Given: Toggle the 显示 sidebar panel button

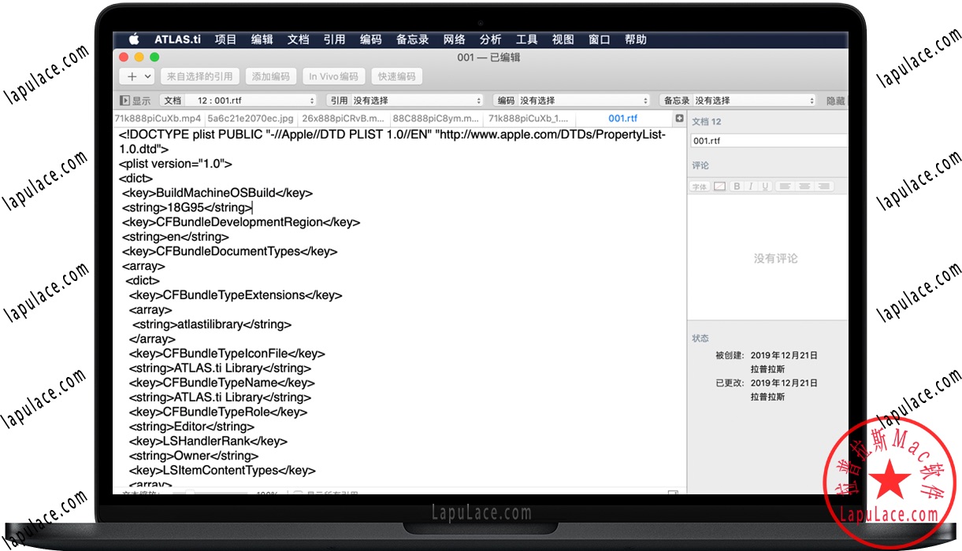Looking at the screenshot, I should [x=135, y=101].
